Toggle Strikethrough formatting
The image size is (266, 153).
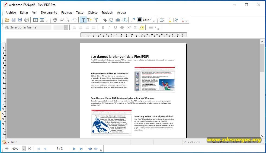point(122,27)
